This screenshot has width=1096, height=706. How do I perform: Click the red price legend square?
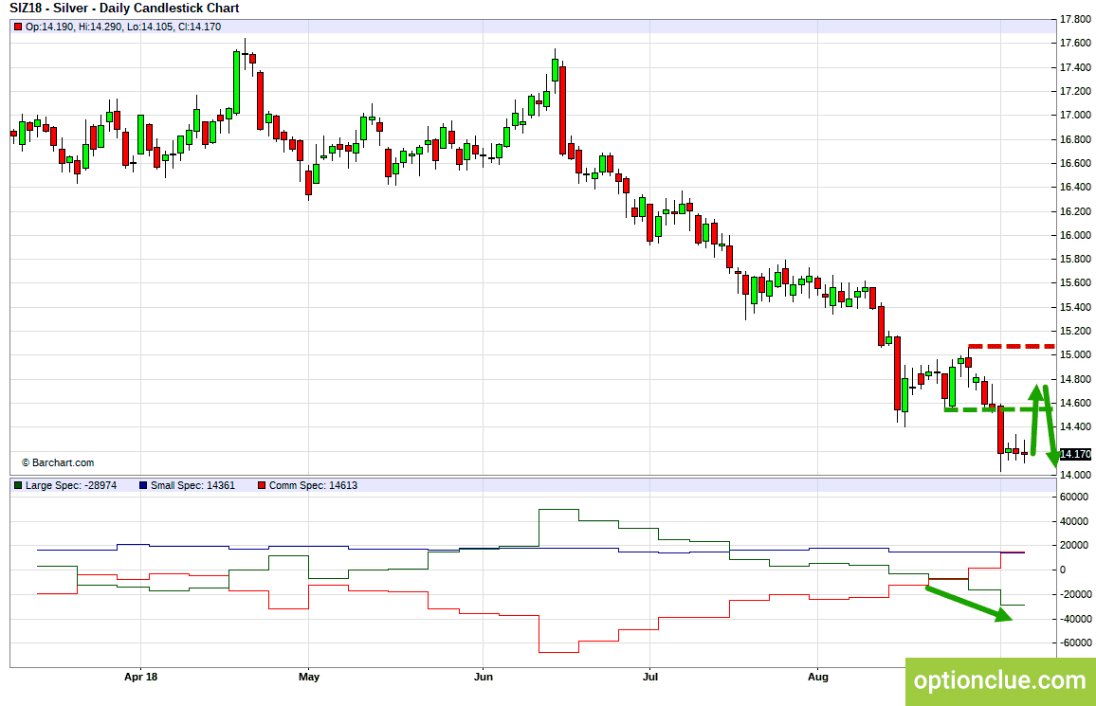(x=18, y=27)
